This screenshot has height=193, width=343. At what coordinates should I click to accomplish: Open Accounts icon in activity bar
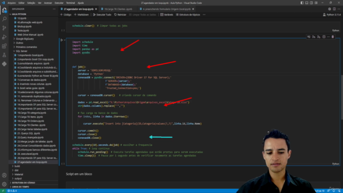click(x=4, y=175)
